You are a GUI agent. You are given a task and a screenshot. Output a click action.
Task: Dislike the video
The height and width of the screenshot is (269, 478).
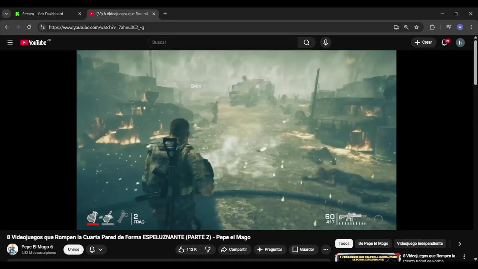(208, 250)
